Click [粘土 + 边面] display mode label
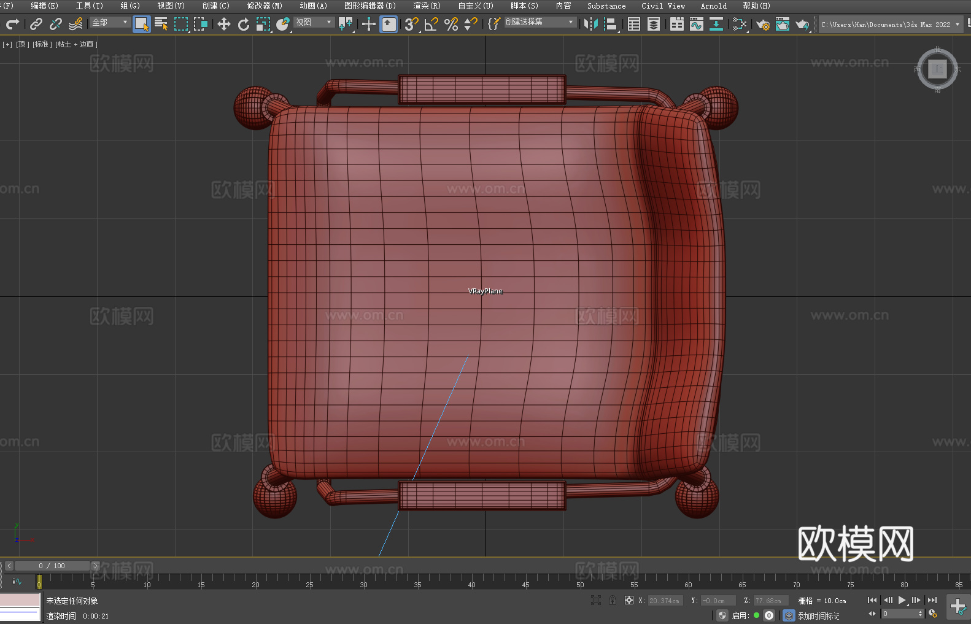 pyautogui.click(x=76, y=44)
